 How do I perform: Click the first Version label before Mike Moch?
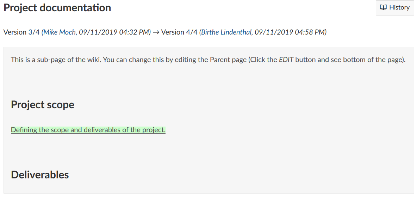(15, 32)
